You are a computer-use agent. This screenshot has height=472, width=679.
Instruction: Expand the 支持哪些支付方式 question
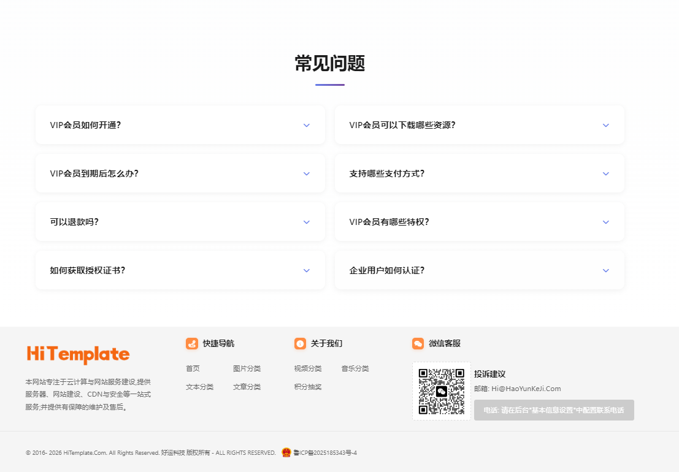point(479,173)
